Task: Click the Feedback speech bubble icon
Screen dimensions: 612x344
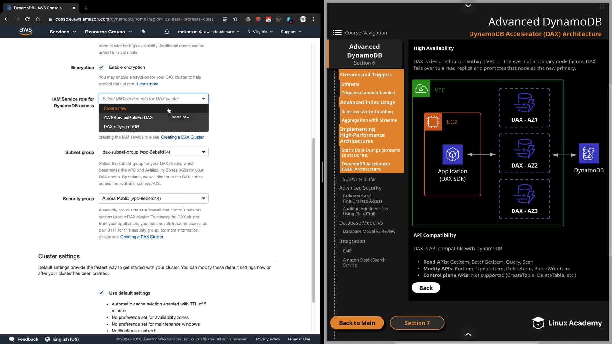Action: 12,339
